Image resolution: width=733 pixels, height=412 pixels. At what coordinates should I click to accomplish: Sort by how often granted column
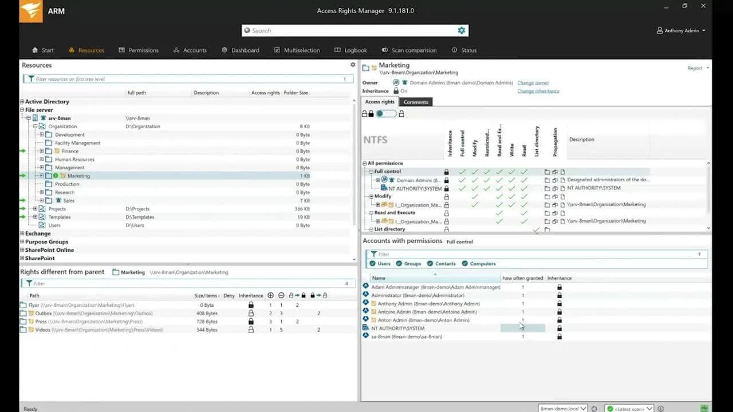click(523, 278)
